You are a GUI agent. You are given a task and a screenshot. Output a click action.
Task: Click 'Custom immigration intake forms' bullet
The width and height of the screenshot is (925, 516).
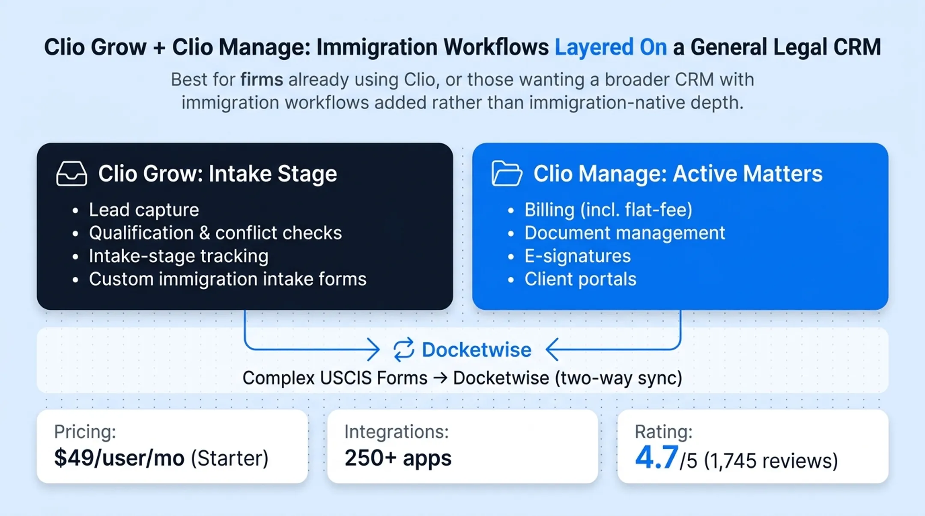[x=228, y=279]
